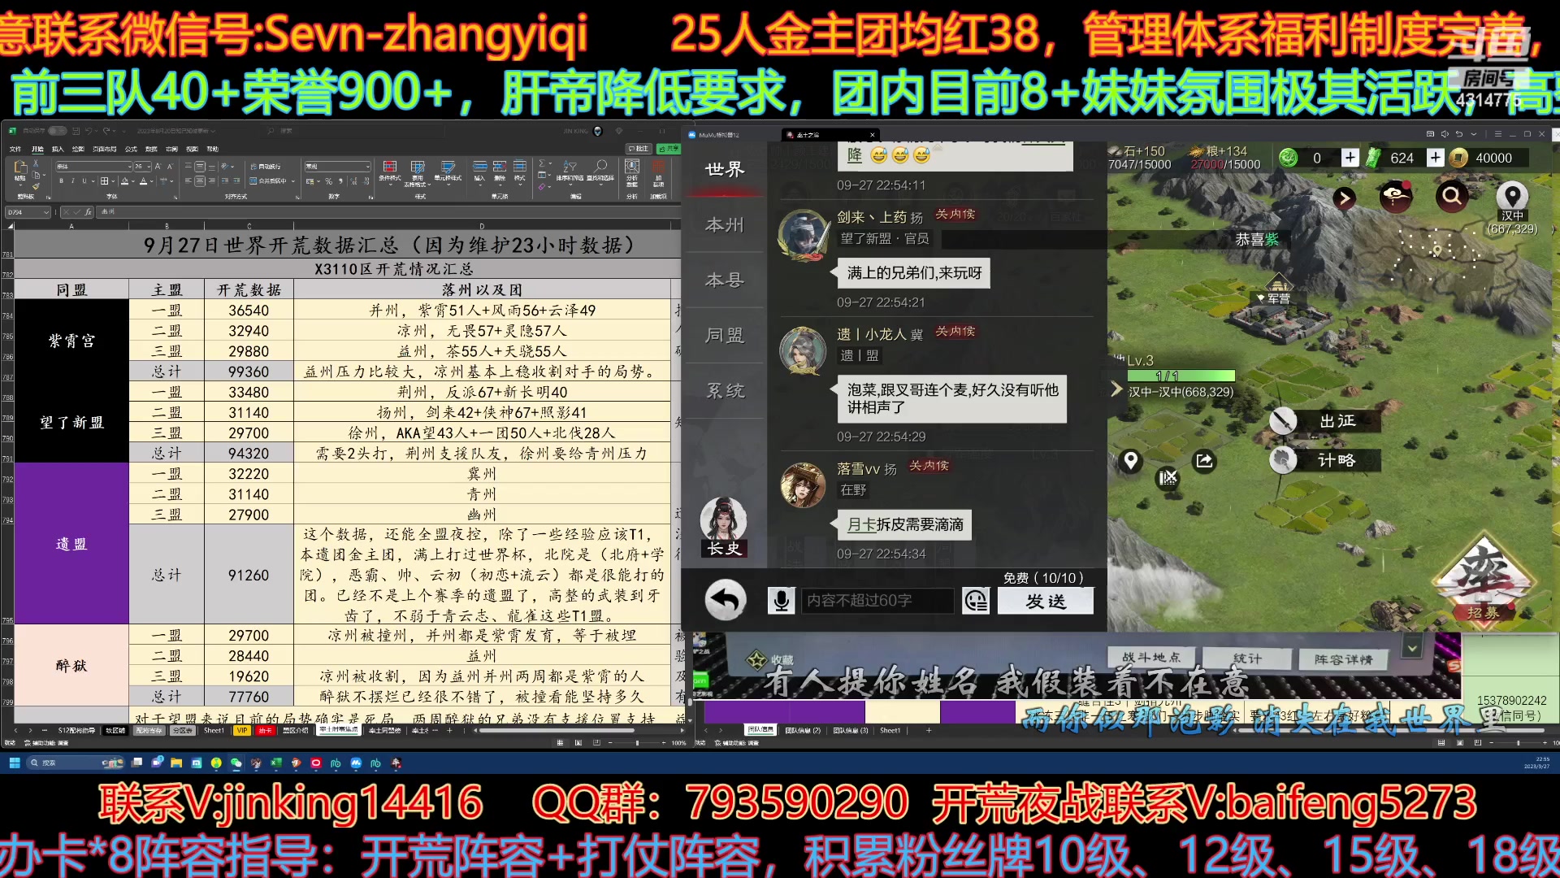Click the Excel icon in the taskbar
The height and width of the screenshot is (878, 1560).
[276, 763]
